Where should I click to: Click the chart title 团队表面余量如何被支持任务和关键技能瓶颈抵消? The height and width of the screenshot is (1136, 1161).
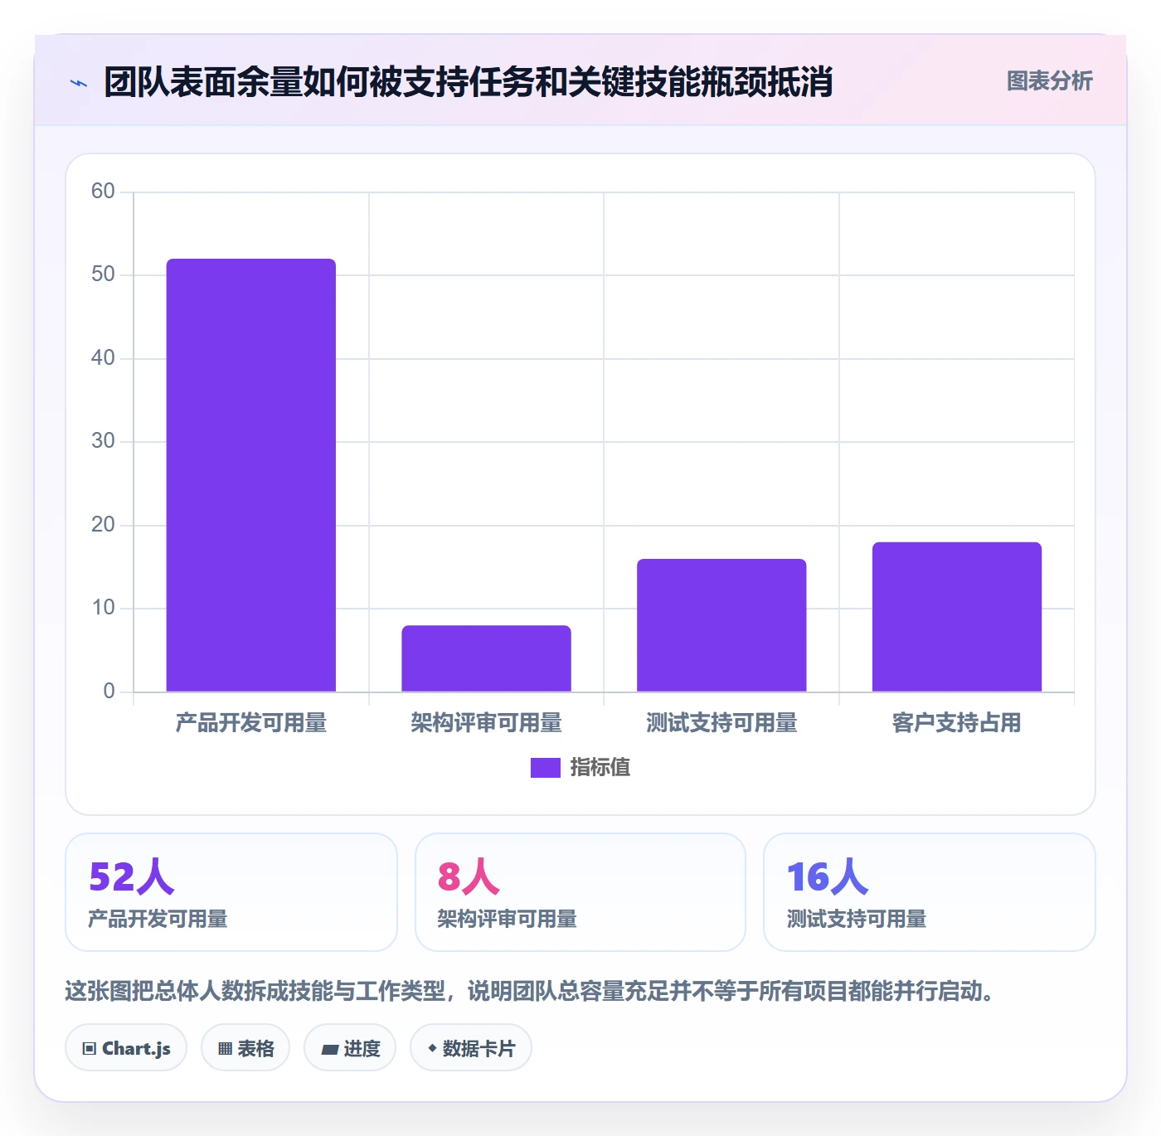pyautogui.click(x=469, y=82)
